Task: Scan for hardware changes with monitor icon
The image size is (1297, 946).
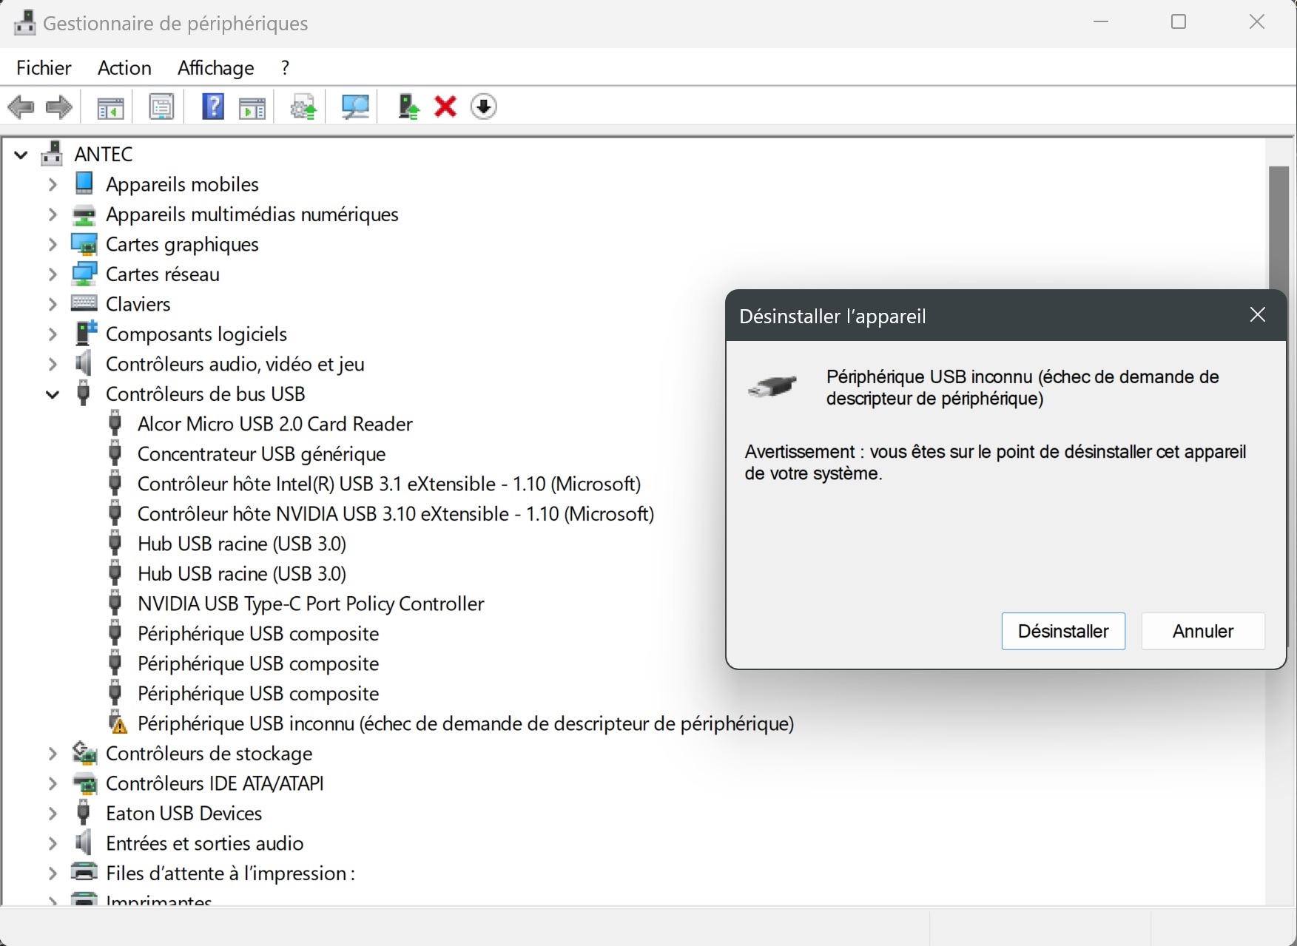Action: coord(355,107)
